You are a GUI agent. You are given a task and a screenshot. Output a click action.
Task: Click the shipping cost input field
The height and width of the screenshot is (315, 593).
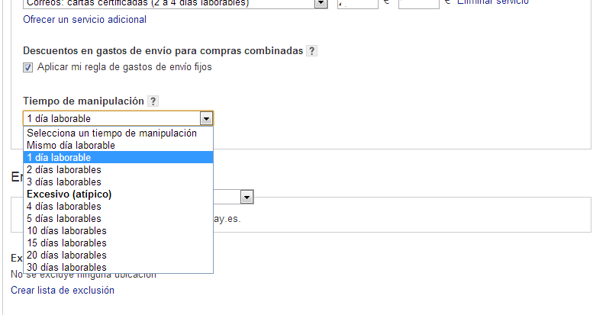(357, 4)
